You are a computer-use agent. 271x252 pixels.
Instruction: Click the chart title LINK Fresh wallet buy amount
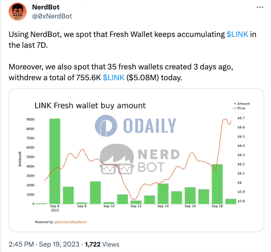[x=90, y=105]
